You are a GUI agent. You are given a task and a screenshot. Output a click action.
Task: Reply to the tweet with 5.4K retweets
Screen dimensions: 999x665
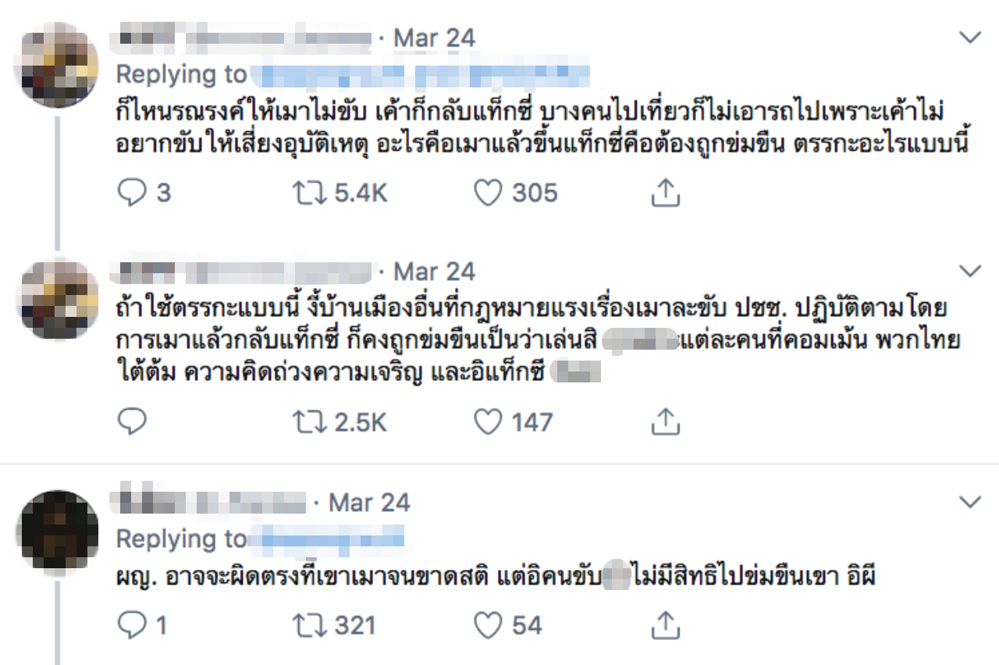[x=132, y=193]
